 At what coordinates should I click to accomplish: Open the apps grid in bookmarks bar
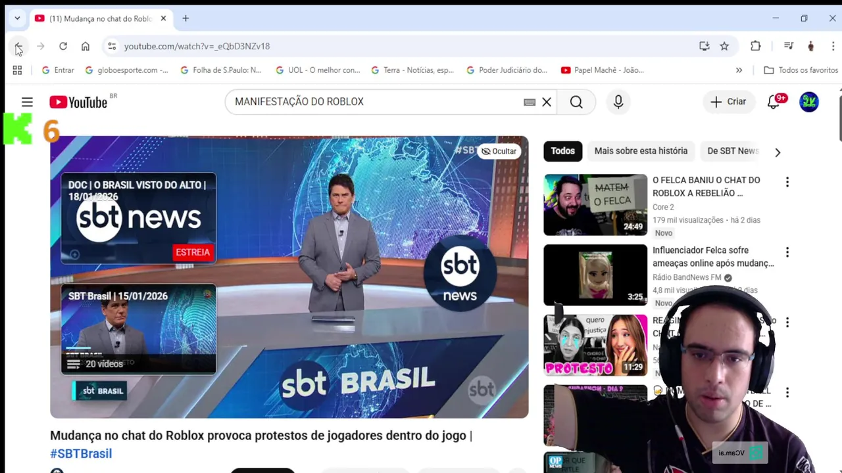[17, 70]
